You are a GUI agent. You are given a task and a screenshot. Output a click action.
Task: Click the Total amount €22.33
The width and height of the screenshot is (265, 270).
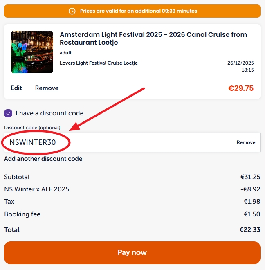click(250, 230)
